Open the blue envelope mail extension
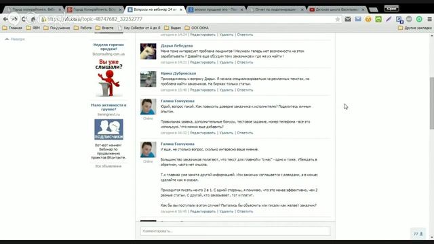 (358, 19)
